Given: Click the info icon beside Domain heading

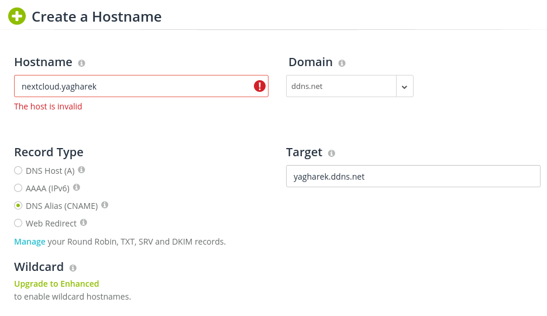Looking at the screenshot, I should 342,63.
